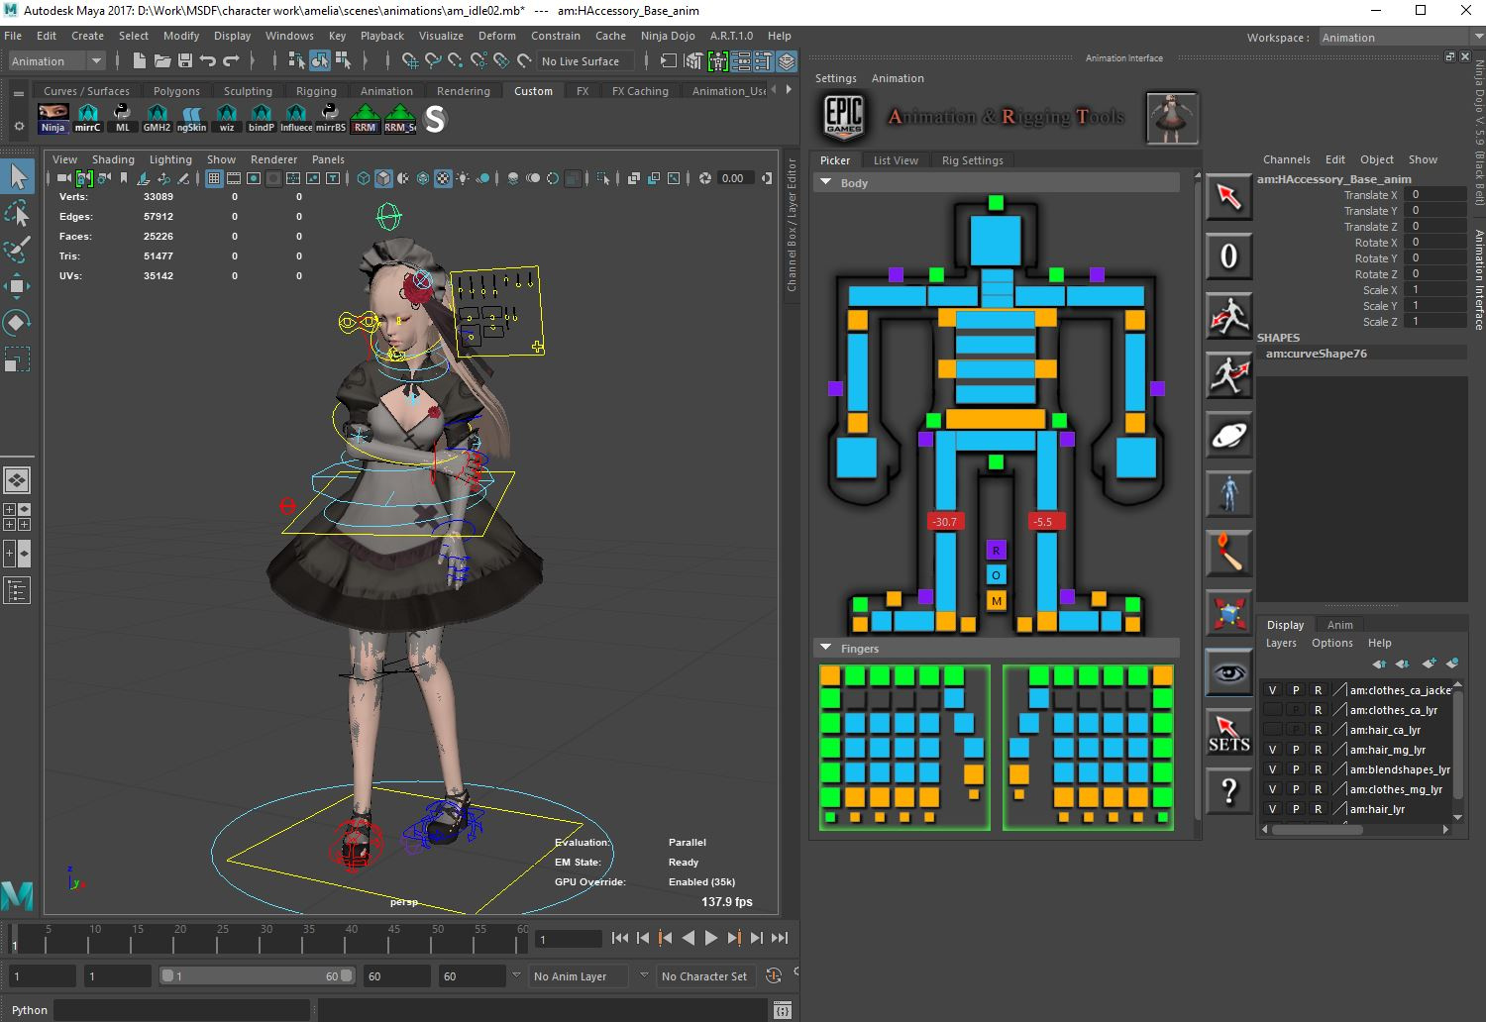
Task: Click the color swatch for am:hair_lyr
Action: click(1339, 809)
